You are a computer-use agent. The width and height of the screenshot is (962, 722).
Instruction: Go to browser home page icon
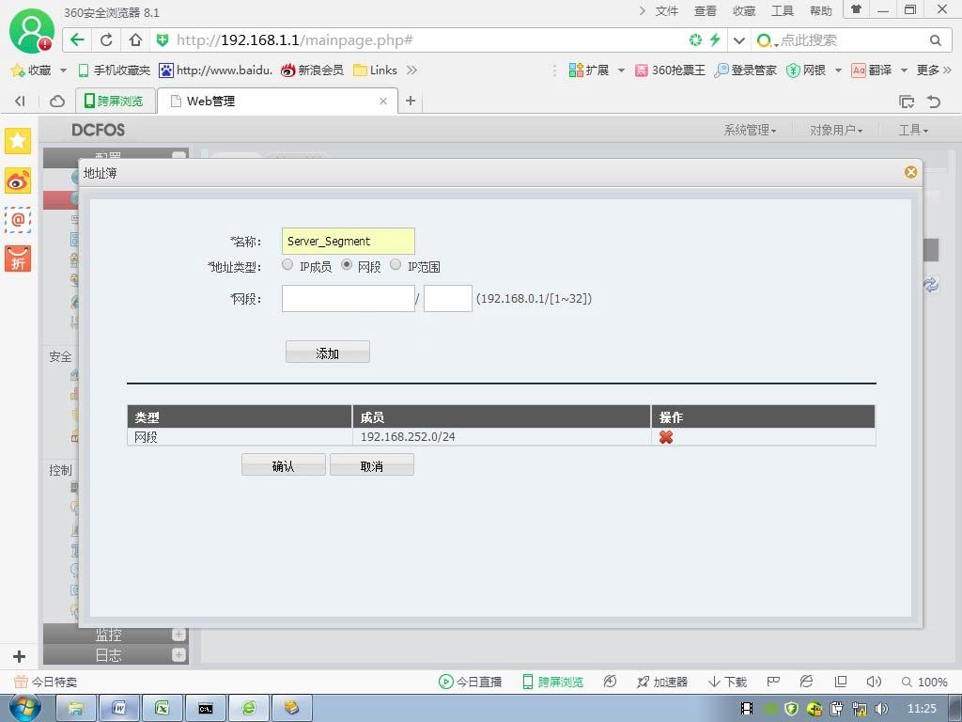(135, 39)
